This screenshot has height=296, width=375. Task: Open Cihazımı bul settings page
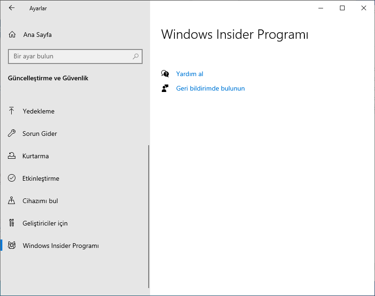click(x=74, y=201)
